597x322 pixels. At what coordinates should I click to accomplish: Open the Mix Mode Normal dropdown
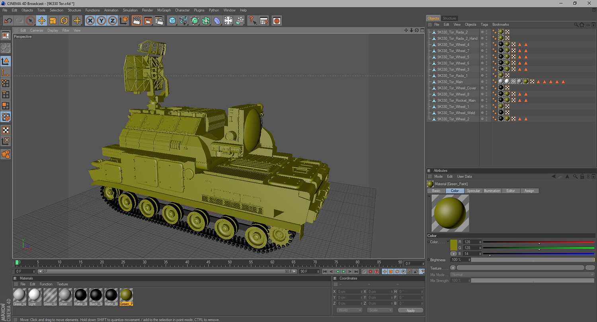(x=523, y=274)
